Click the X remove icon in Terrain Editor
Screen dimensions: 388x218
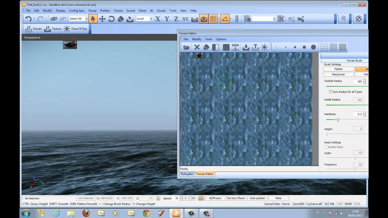click(x=197, y=47)
